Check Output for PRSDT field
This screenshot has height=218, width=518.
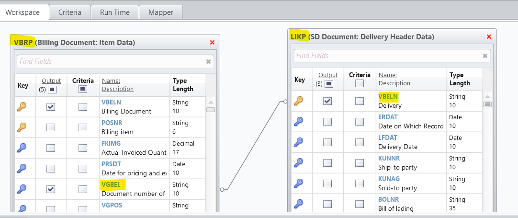[x=51, y=168]
